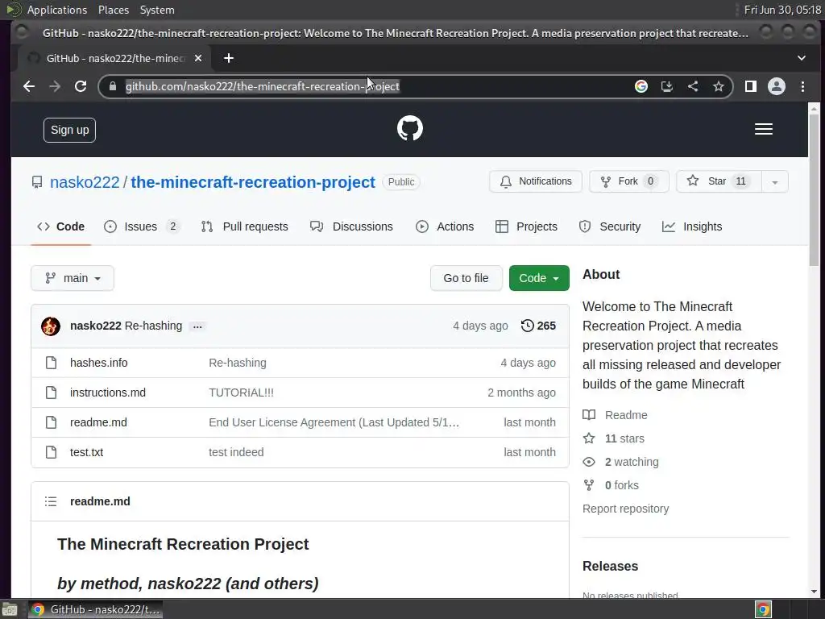Open the hashes.info file
This screenshot has width=825, height=619.
[x=98, y=363]
